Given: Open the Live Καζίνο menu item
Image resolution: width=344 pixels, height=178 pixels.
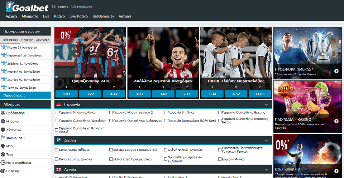Looking at the screenshot, I should [x=78, y=16].
